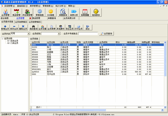Open 统计分析 menu
This screenshot has height=116, width=168.
point(61,6)
